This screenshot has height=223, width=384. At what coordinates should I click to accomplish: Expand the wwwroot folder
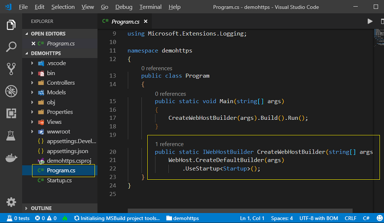[x=32, y=132]
